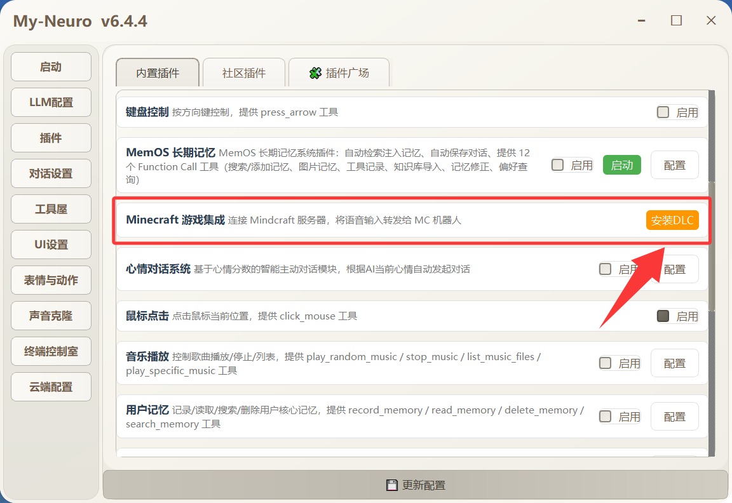Enable the 键盘控制 plugin checkbox
The height and width of the screenshot is (503, 732).
pyautogui.click(x=663, y=112)
